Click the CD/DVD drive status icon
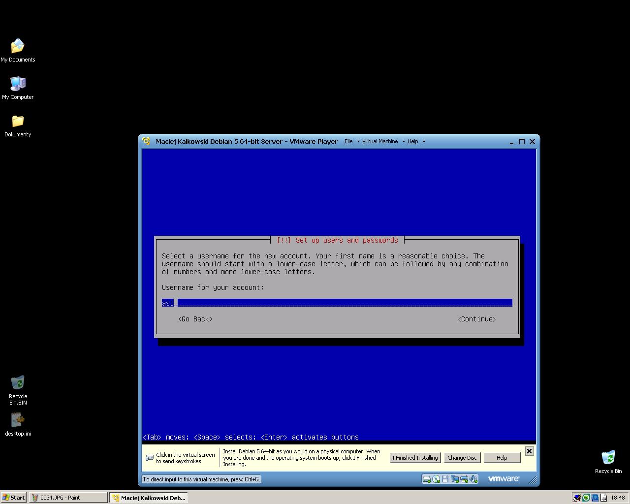The height and width of the screenshot is (504, 630). [436, 479]
